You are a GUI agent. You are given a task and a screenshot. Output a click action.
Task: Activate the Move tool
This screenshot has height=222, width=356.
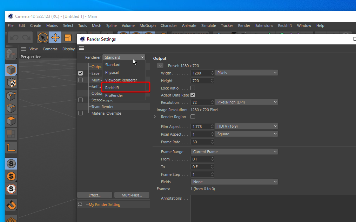[x=55, y=37]
